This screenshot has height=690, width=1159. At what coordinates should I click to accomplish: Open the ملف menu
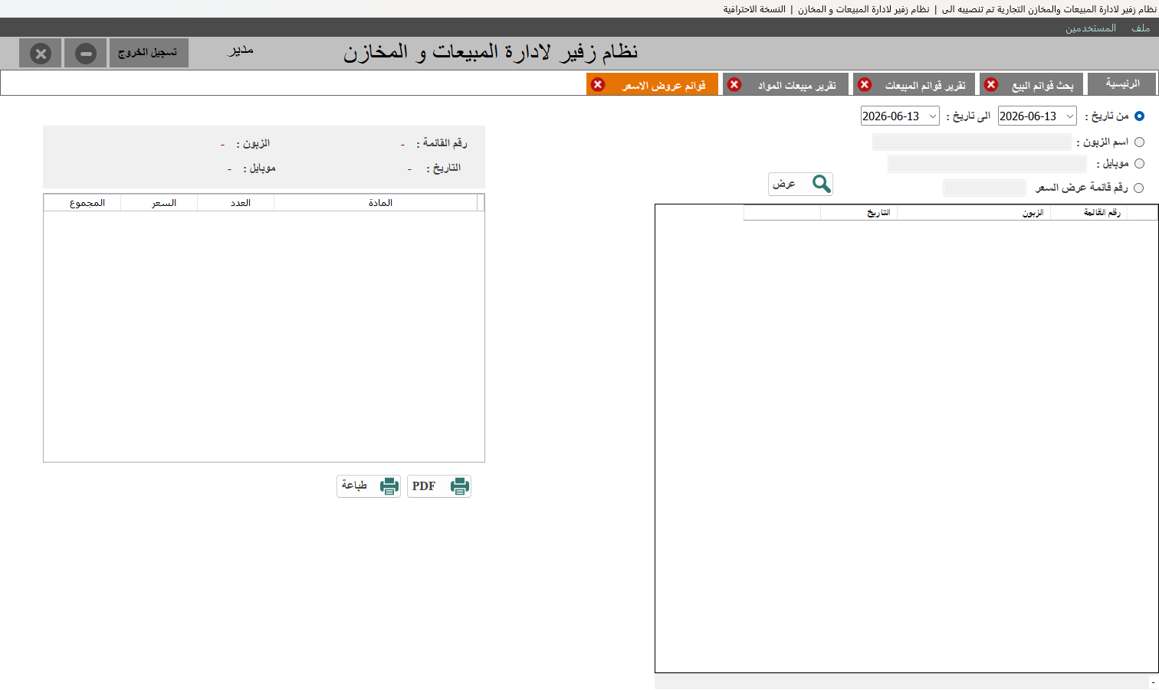(x=1141, y=28)
